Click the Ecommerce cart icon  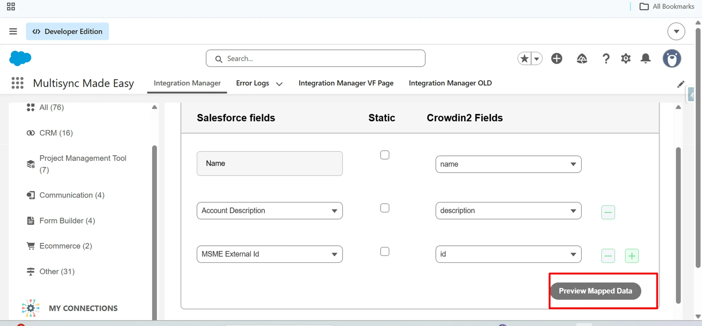30,246
